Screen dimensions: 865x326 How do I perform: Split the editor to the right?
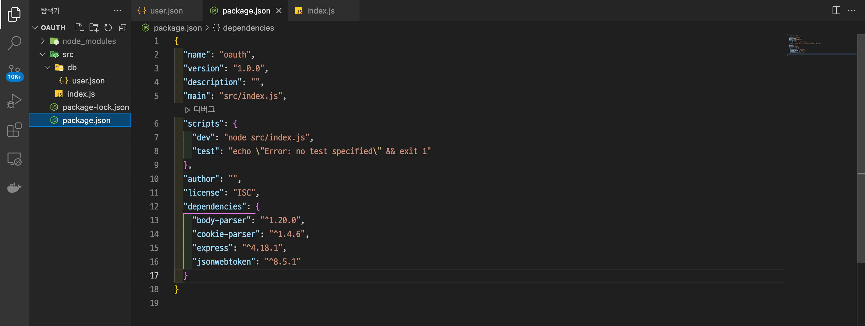[x=836, y=11]
